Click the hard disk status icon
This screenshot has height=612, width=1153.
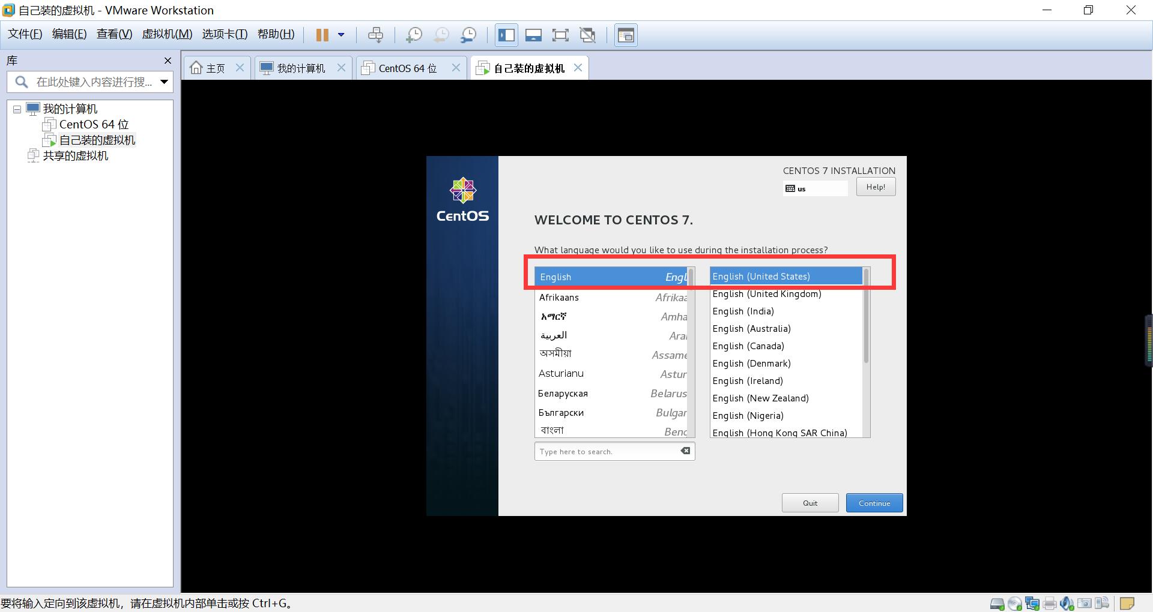coord(997,604)
